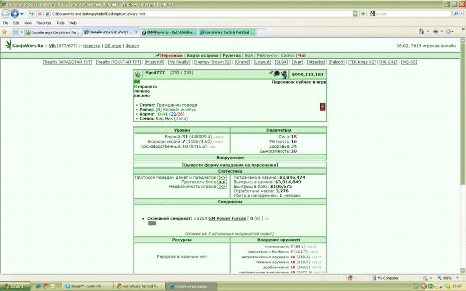Screen dimensions: 466x291
Task: Run the search with the magnifier icon
Action: [456, 14]
